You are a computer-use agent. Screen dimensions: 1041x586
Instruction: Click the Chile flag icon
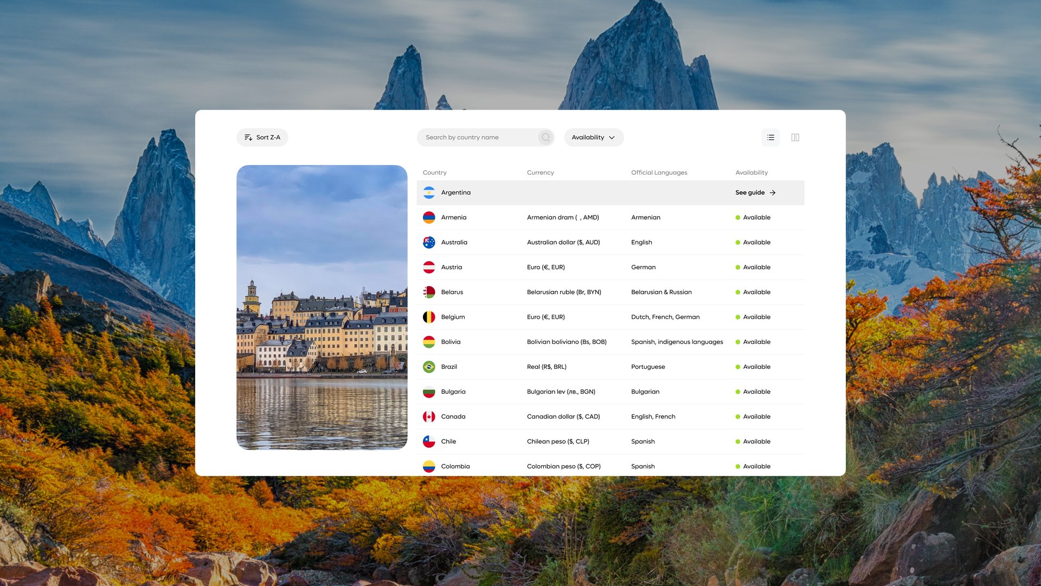(429, 442)
